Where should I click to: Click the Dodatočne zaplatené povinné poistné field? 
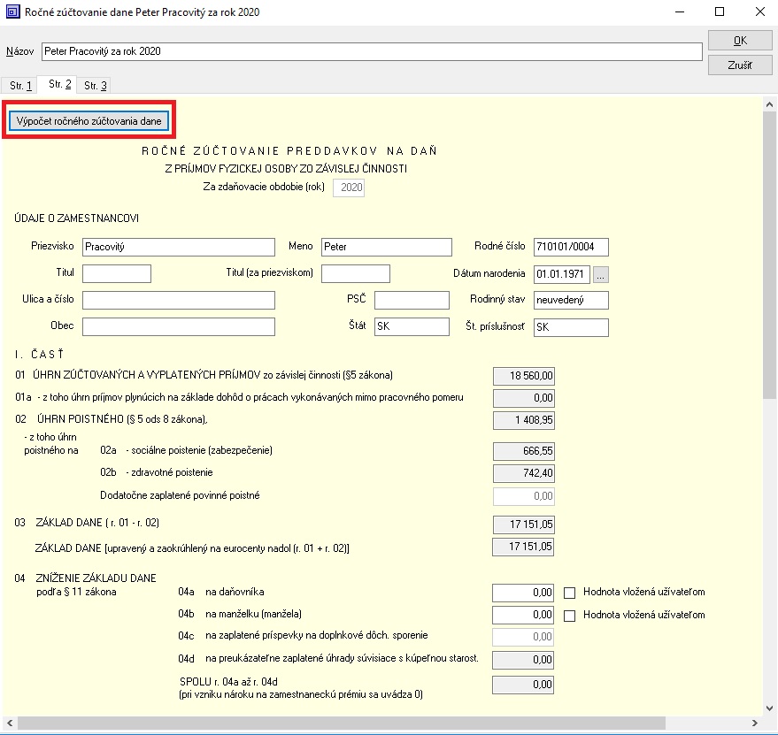point(523,496)
